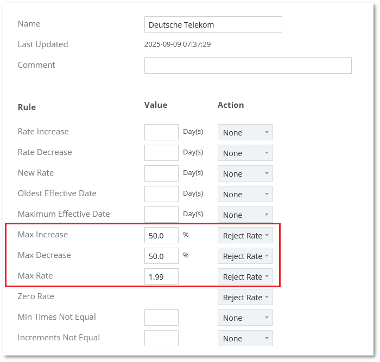Click the Rate Decrease days value field
This screenshot has height=362, width=380.
point(161,153)
